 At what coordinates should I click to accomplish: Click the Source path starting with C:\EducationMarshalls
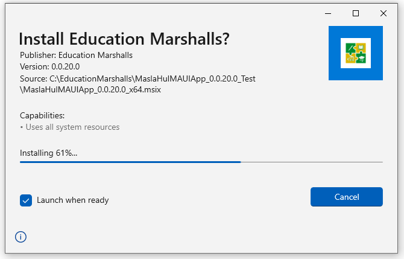pos(138,78)
